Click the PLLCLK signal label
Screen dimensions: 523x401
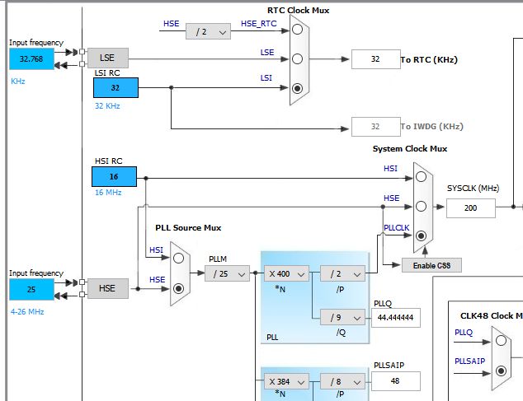pyautogui.click(x=396, y=228)
